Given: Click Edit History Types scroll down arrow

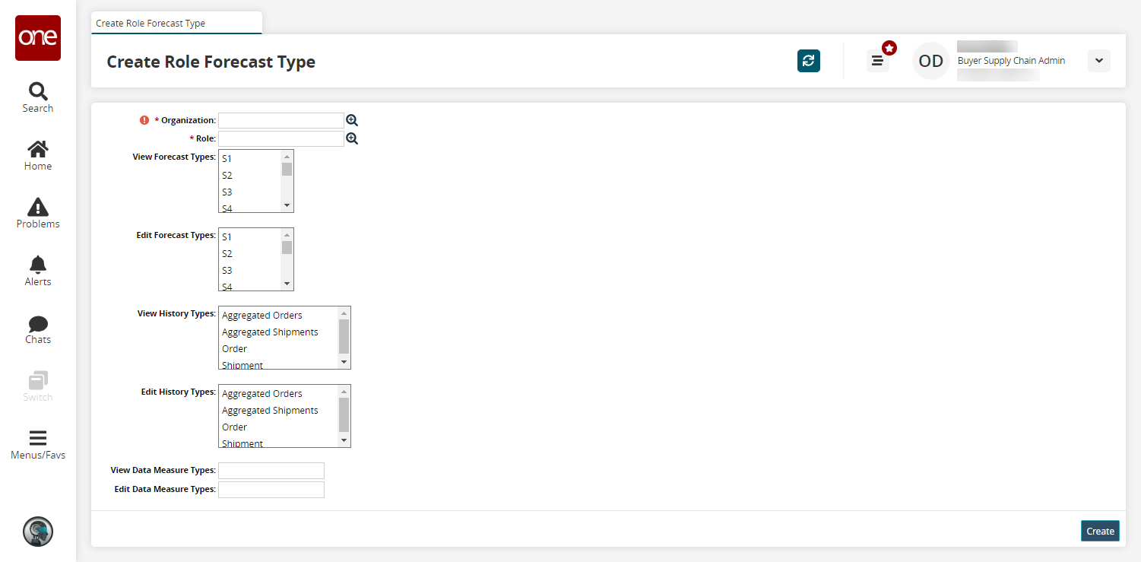Looking at the screenshot, I should pyautogui.click(x=344, y=440).
